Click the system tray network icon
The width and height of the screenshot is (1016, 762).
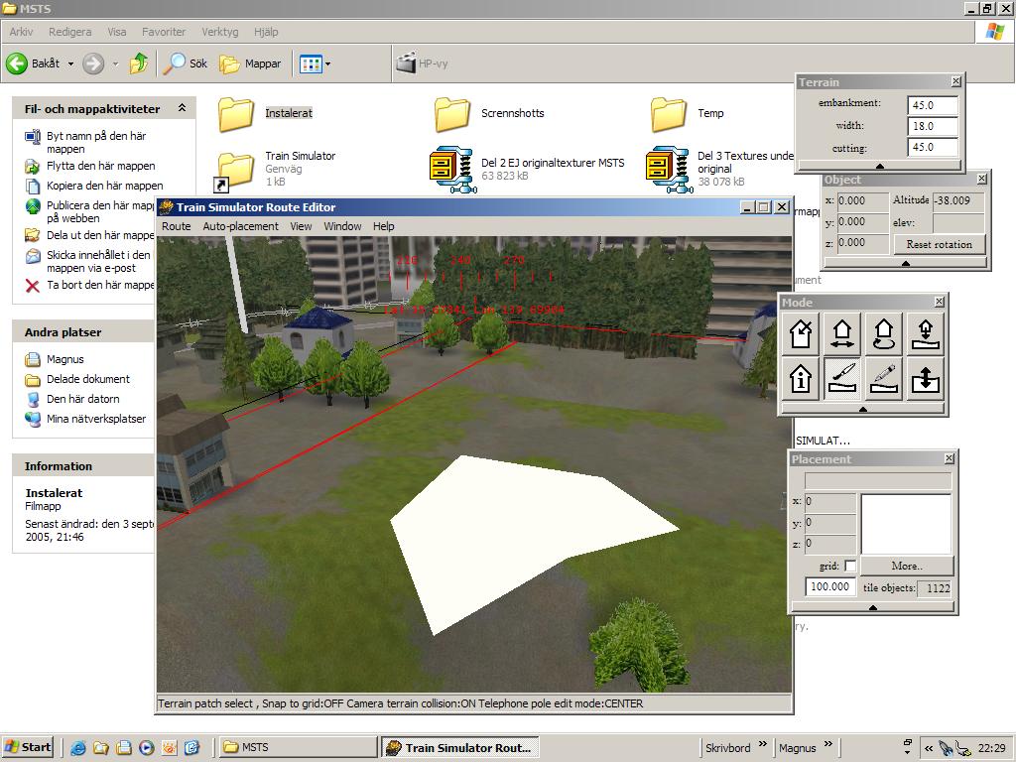[964, 748]
